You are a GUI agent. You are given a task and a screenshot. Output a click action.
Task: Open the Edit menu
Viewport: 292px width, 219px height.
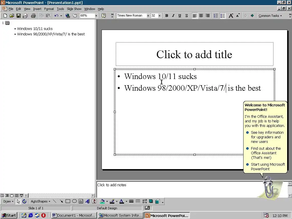click(19, 9)
